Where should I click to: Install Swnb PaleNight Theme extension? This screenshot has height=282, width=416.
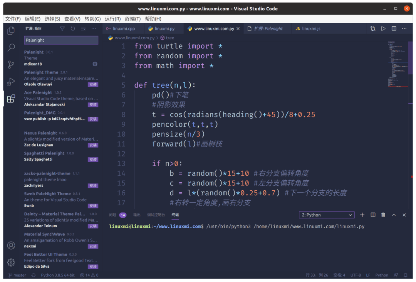tap(93, 206)
